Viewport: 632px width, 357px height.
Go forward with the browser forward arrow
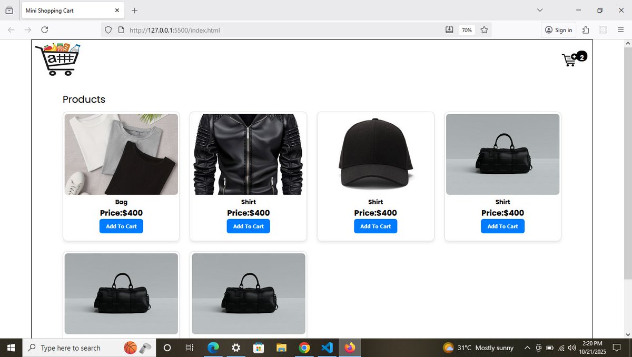(28, 30)
